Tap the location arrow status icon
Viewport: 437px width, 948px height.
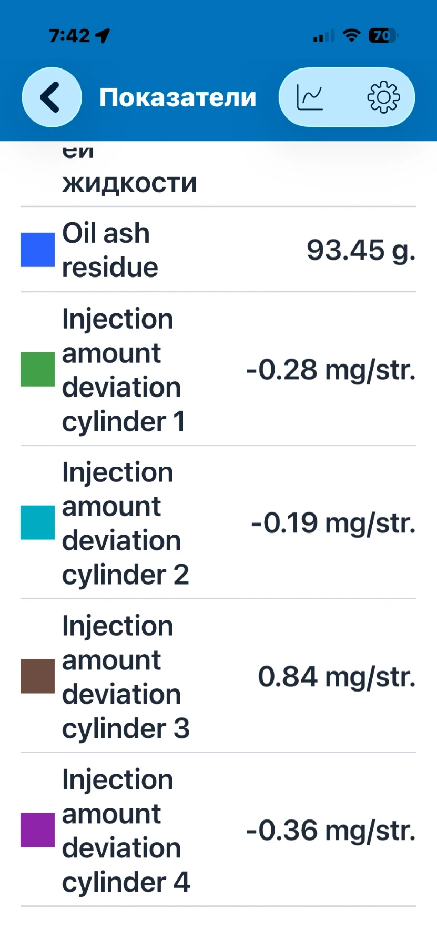103,36
